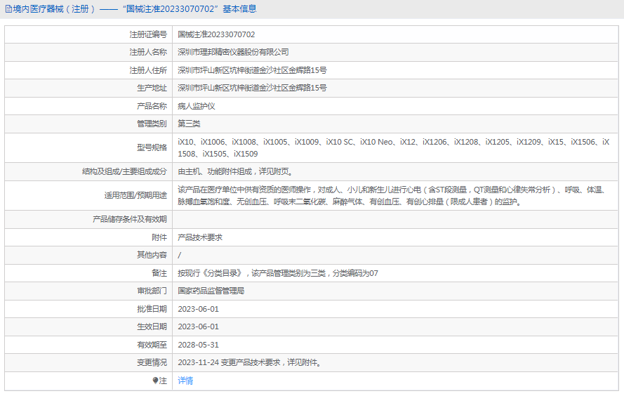Click the 注册人住所 address value
Screen dimensions: 624x396
[x=252, y=70]
